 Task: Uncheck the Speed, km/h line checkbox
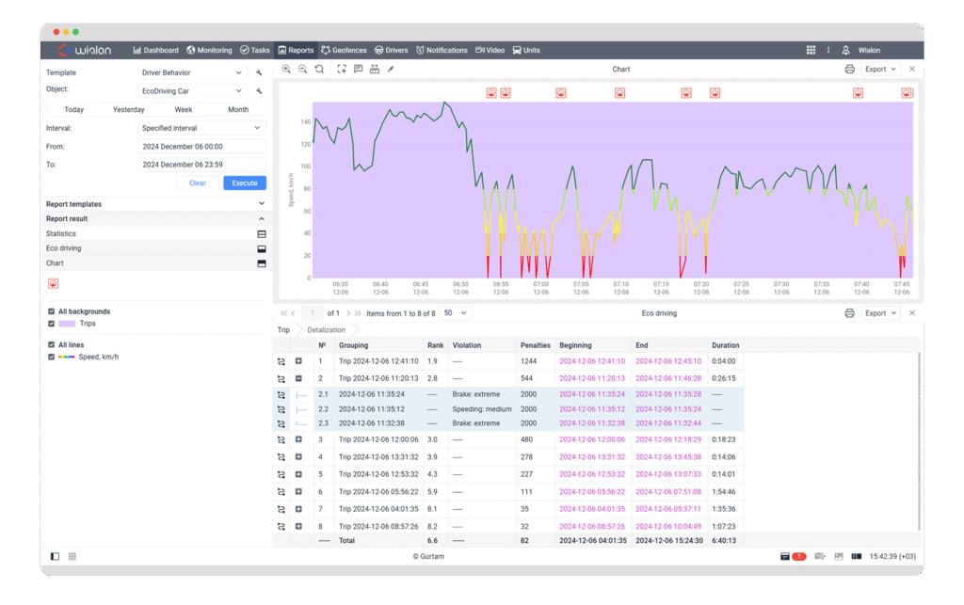point(51,357)
